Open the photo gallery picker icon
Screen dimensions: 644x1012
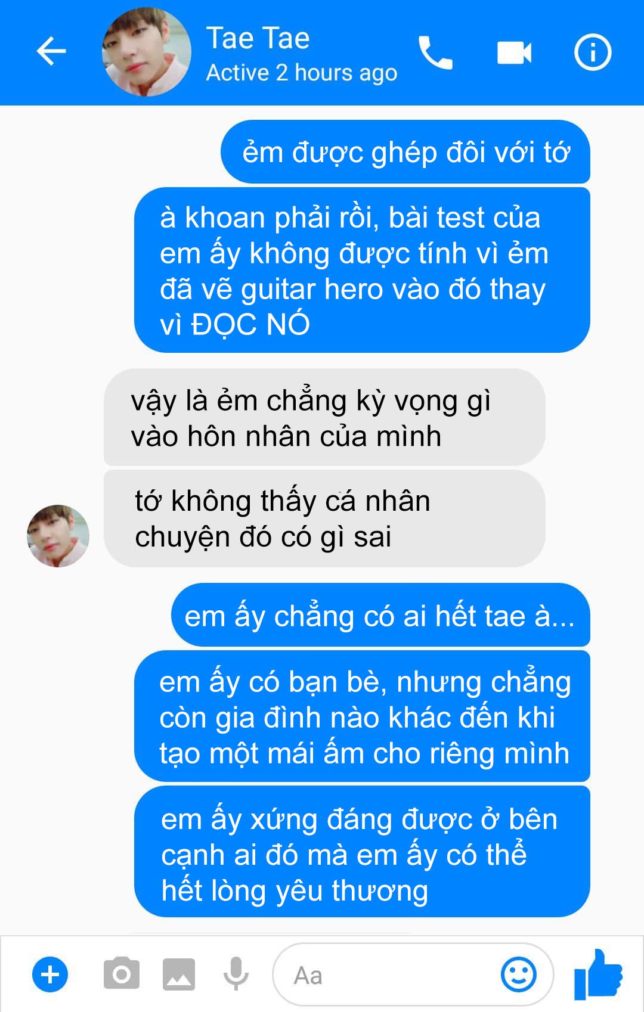point(179,974)
